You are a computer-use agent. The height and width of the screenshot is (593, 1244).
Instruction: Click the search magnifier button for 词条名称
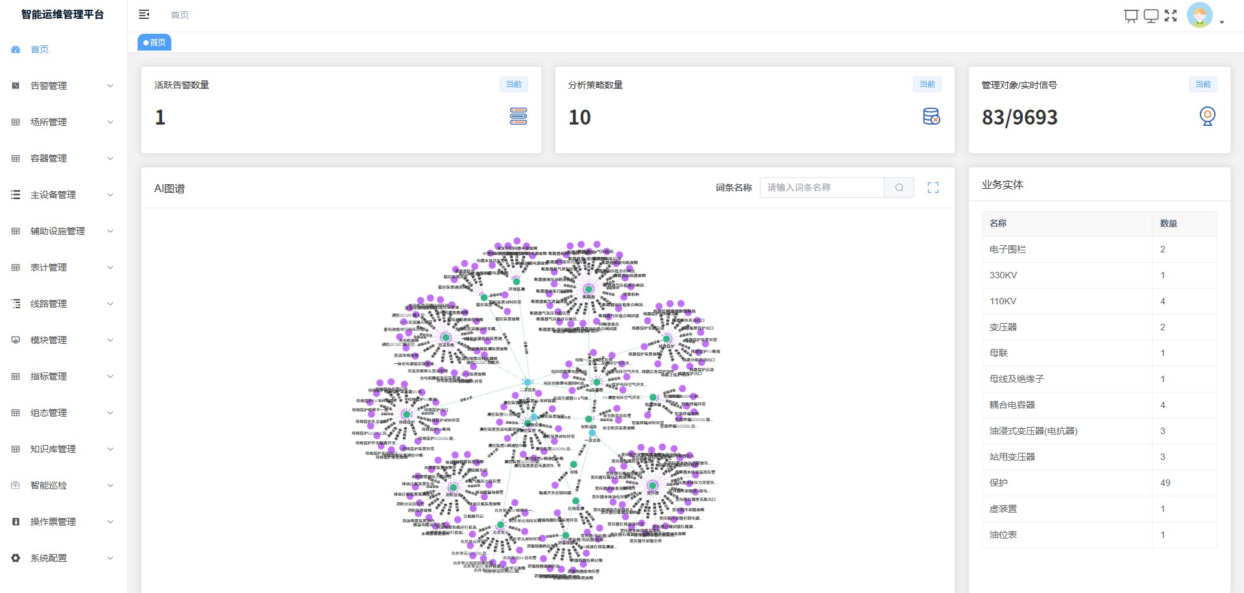coord(899,188)
